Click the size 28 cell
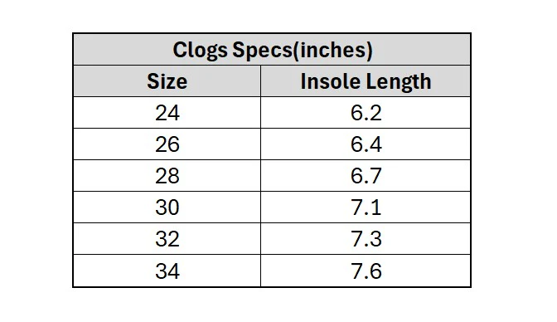557x322 pixels. [x=167, y=176]
